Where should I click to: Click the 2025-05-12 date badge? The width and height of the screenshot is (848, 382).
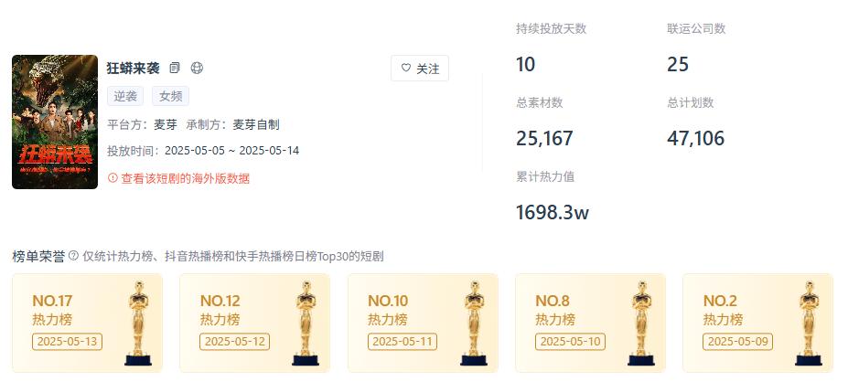tap(235, 342)
